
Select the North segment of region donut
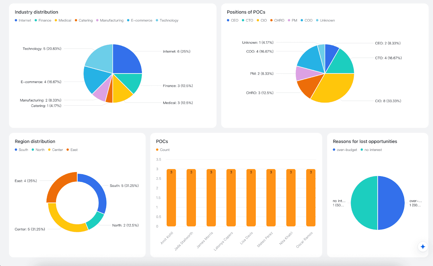(x=95, y=220)
